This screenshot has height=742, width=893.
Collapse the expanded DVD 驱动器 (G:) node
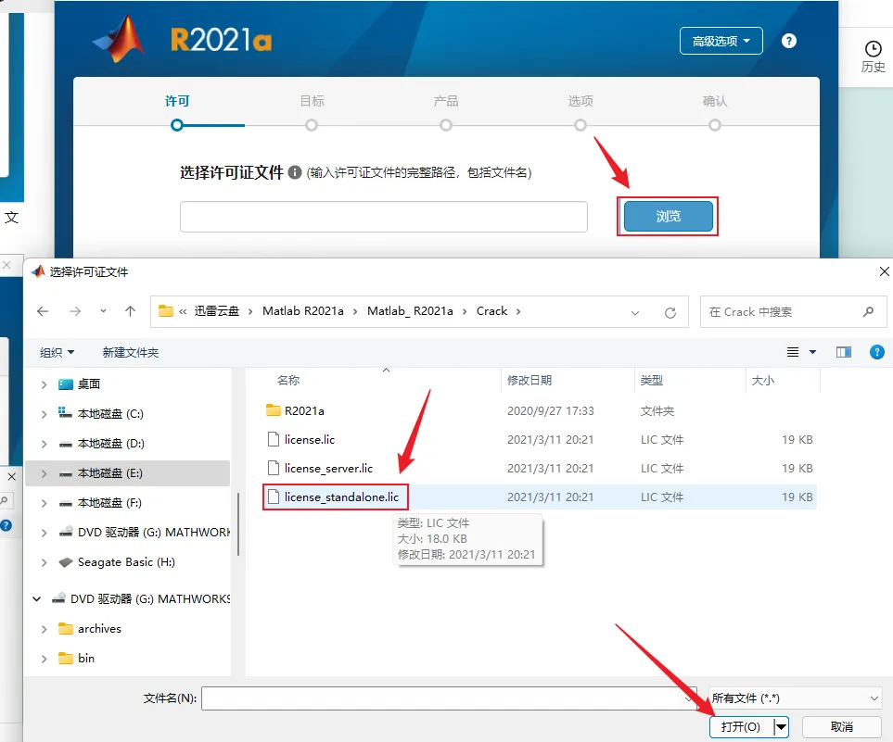[x=37, y=598]
